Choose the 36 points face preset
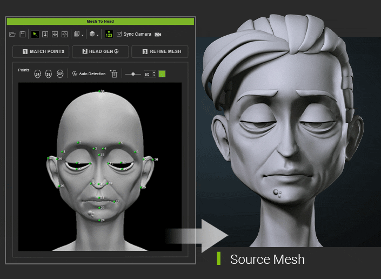This screenshot has height=279, width=381. pyautogui.click(x=49, y=74)
